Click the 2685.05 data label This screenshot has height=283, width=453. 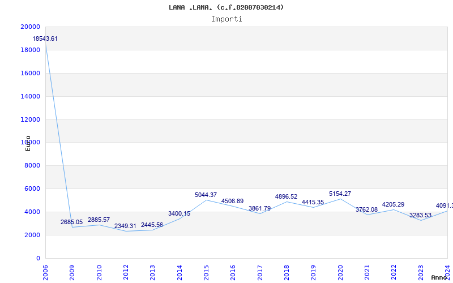click(72, 222)
